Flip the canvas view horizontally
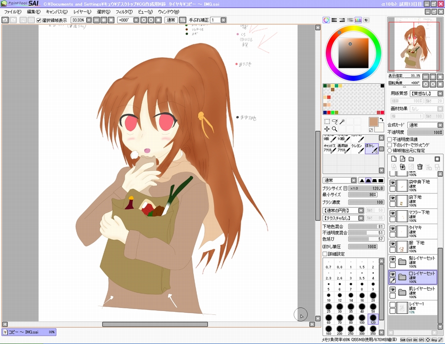 183,20
